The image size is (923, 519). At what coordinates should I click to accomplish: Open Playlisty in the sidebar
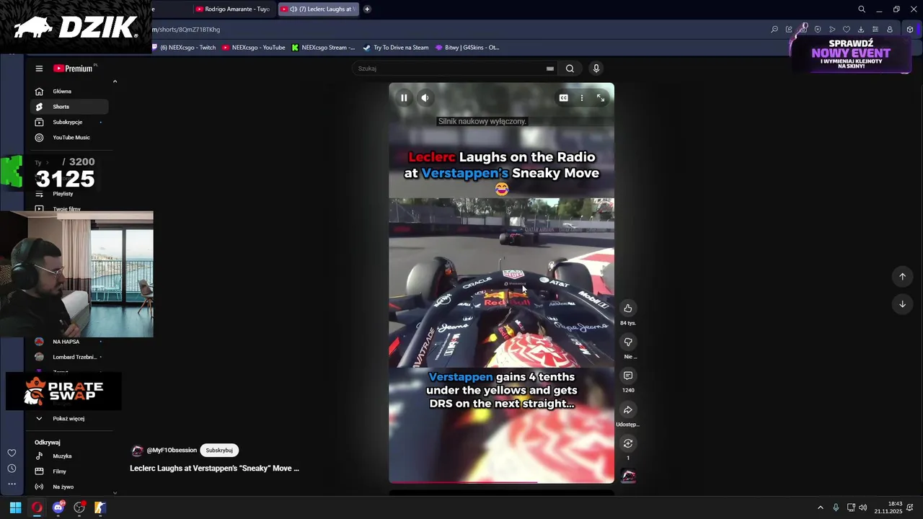pyautogui.click(x=69, y=194)
